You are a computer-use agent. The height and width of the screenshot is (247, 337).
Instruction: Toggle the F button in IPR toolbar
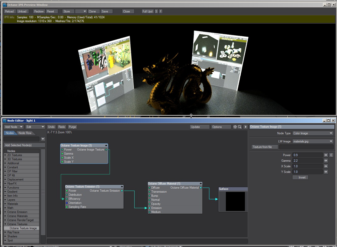coord(160,11)
